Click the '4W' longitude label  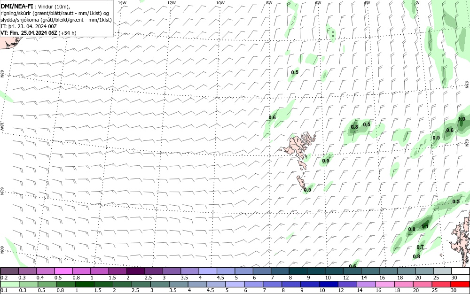click(x=367, y=3)
